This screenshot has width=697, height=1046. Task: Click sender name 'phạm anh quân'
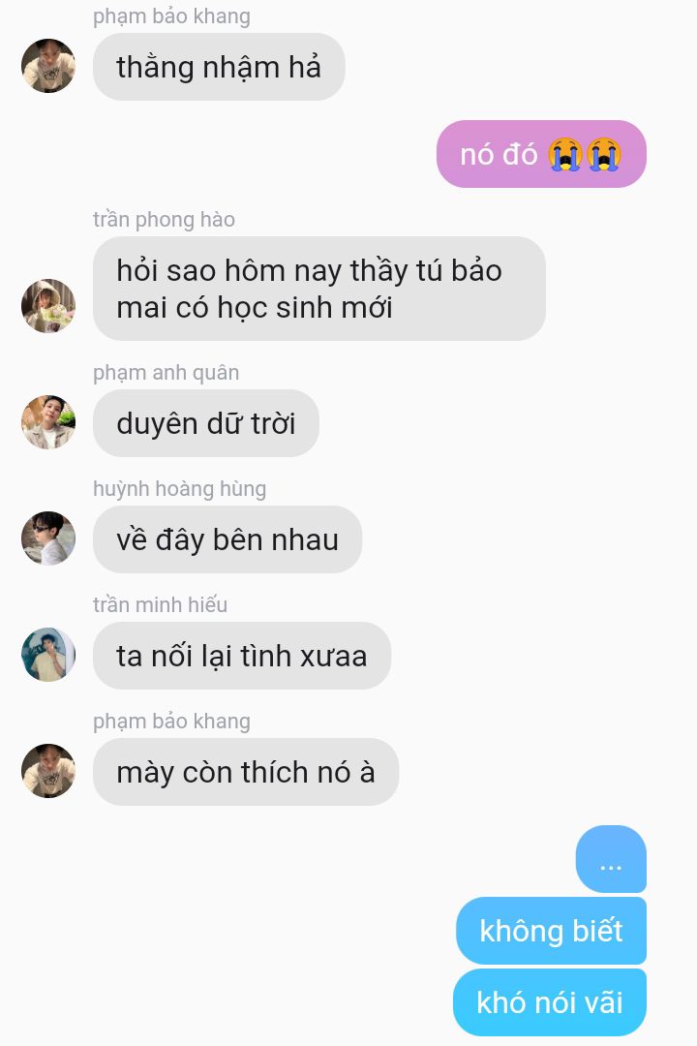pos(166,372)
